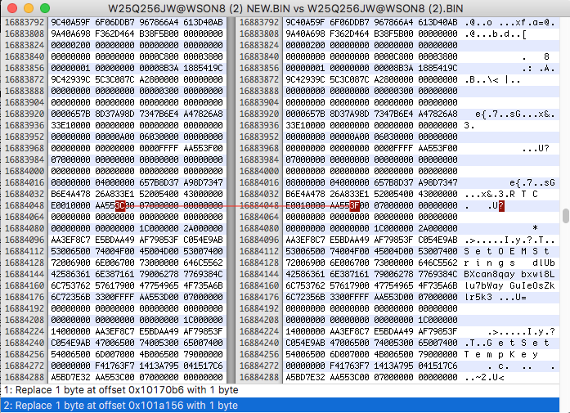This screenshot has width=570, height=413.
Task: Click hex word AA553C00 on right row 16884288
Action: (x=350, y=377)
